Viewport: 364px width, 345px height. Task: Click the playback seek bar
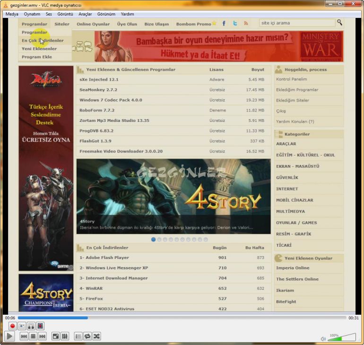click(182, 318)
